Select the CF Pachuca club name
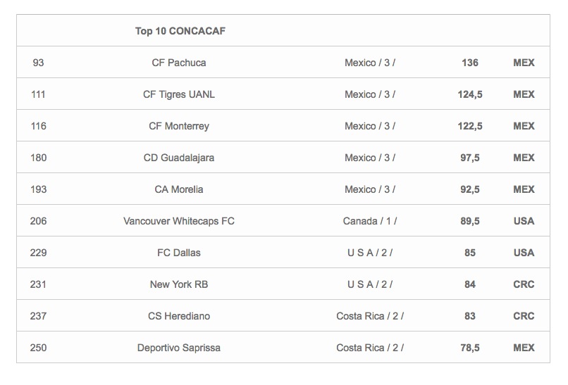568x385 pixels. tap(179, 63)
